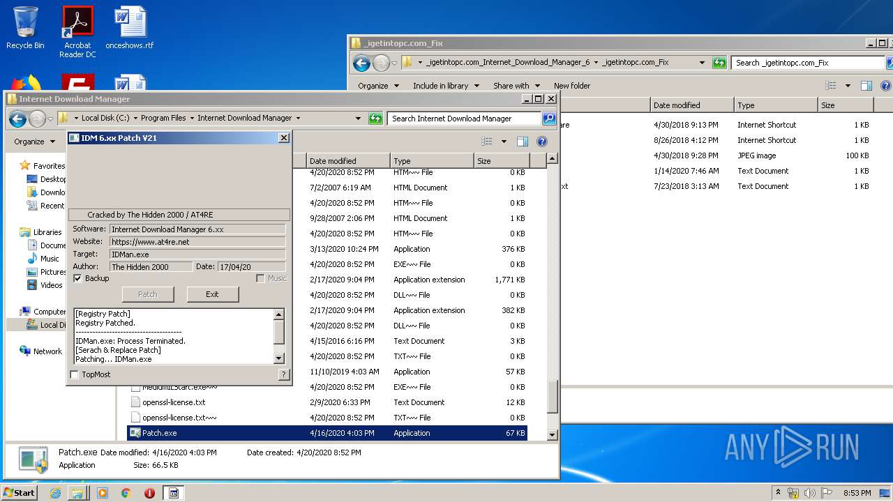
Task: Expand the Program Files breadcrumb arrow
Action: [x=191, y=119]
